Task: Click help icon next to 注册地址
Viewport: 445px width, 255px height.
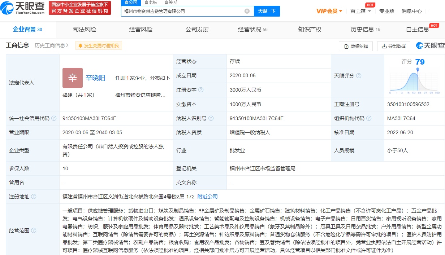Action: (x=34, y=197)
